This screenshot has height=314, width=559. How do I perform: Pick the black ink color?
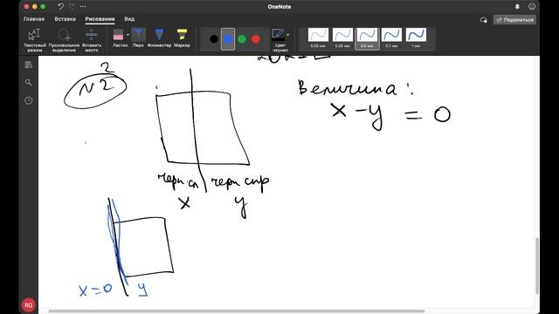[x=214, y=39]
